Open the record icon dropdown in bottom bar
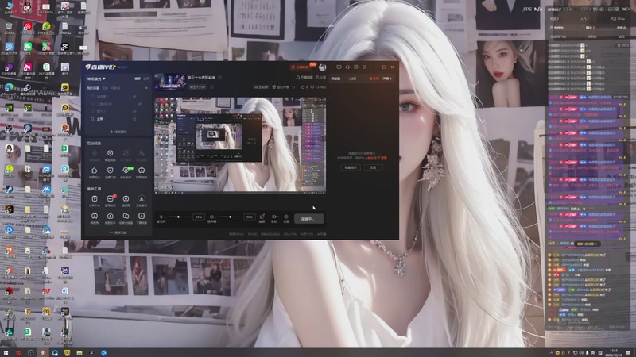The image size is (636, 357). pos(274,218)
